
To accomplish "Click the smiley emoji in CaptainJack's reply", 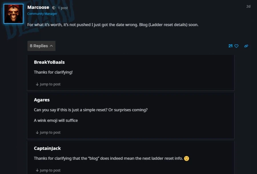I will coord(186,158).
